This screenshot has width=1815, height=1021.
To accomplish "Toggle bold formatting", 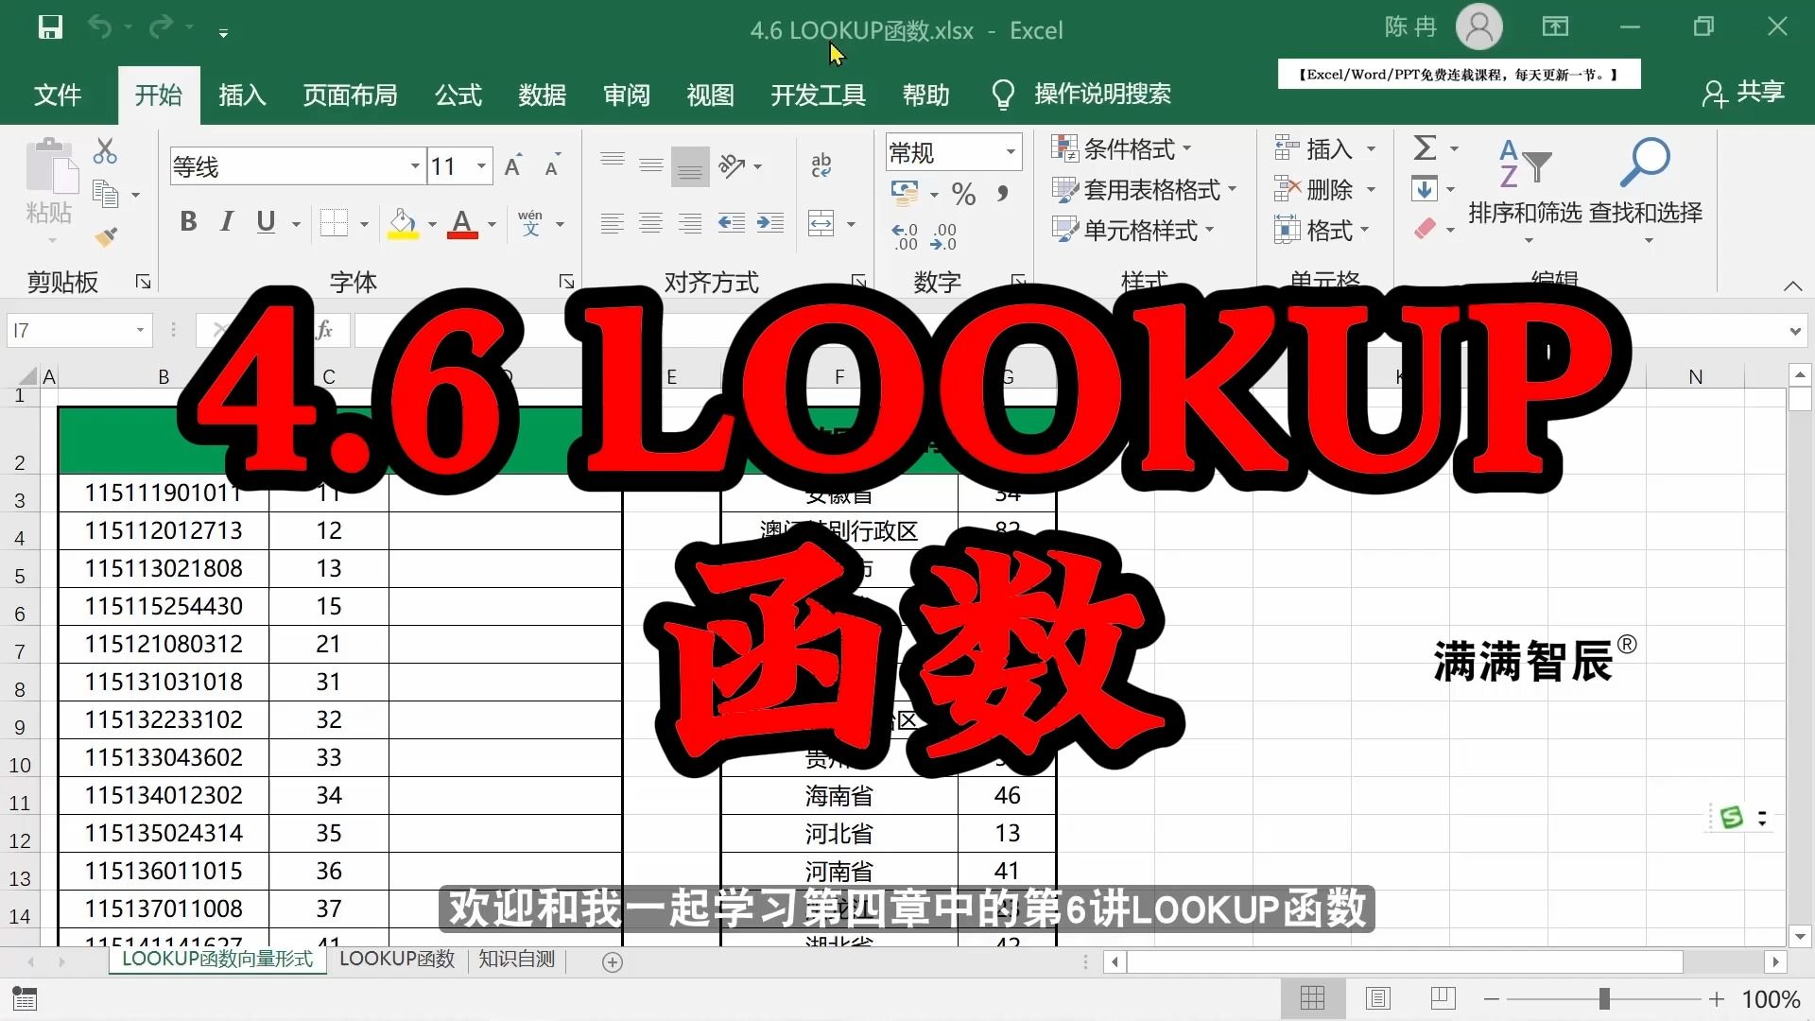I will (187, 223).
